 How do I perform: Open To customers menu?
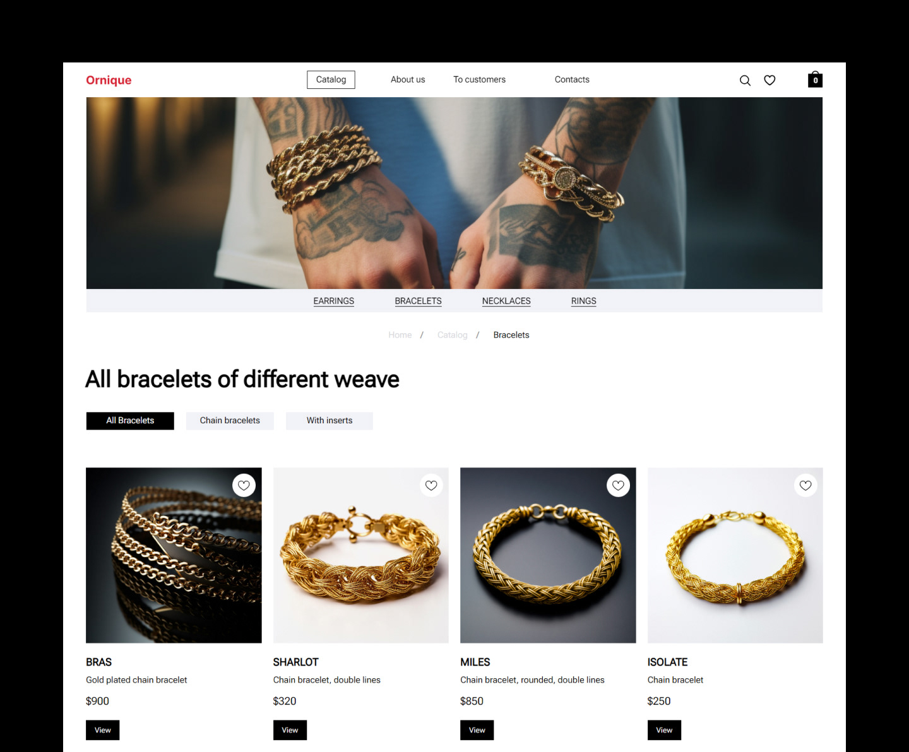pyautogui.click(x=479, y=79)
